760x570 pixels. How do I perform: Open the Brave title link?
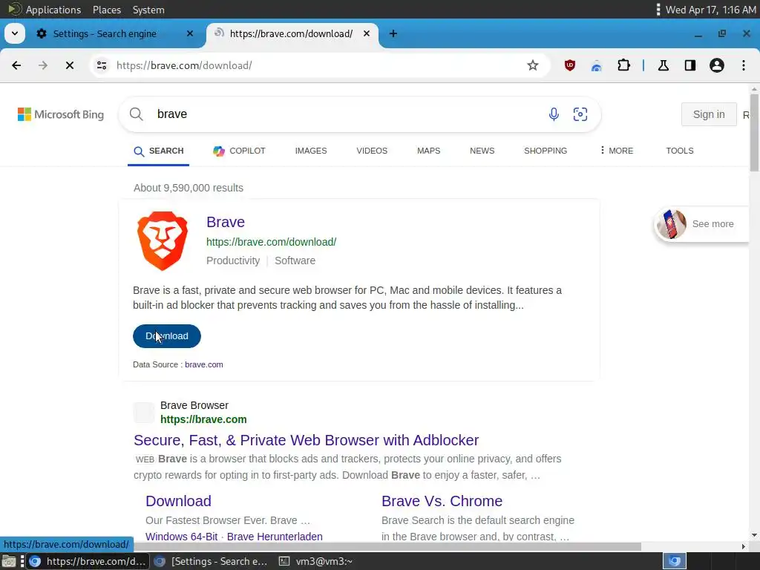[x=226, y=222]
